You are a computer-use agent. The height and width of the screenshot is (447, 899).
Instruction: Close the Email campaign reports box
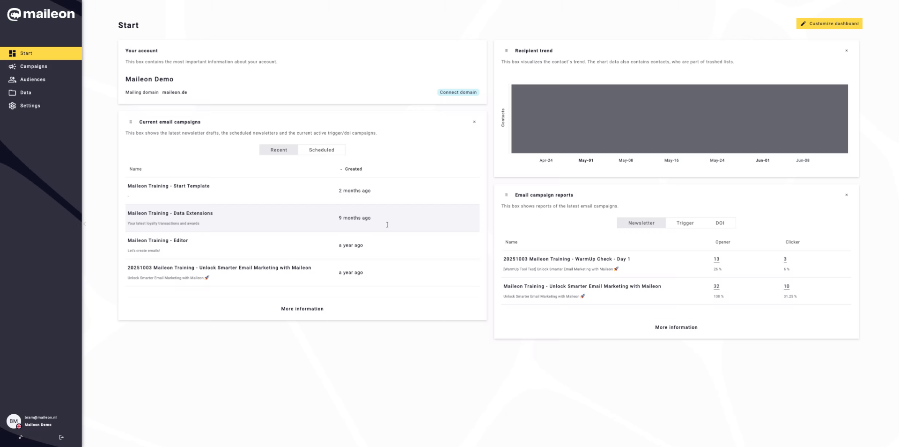[x=847, y=195]
